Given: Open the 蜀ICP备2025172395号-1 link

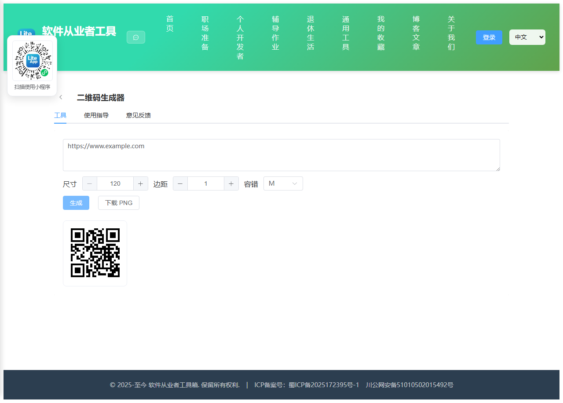Looking at the screenshot, I should [x=324, y=385].
